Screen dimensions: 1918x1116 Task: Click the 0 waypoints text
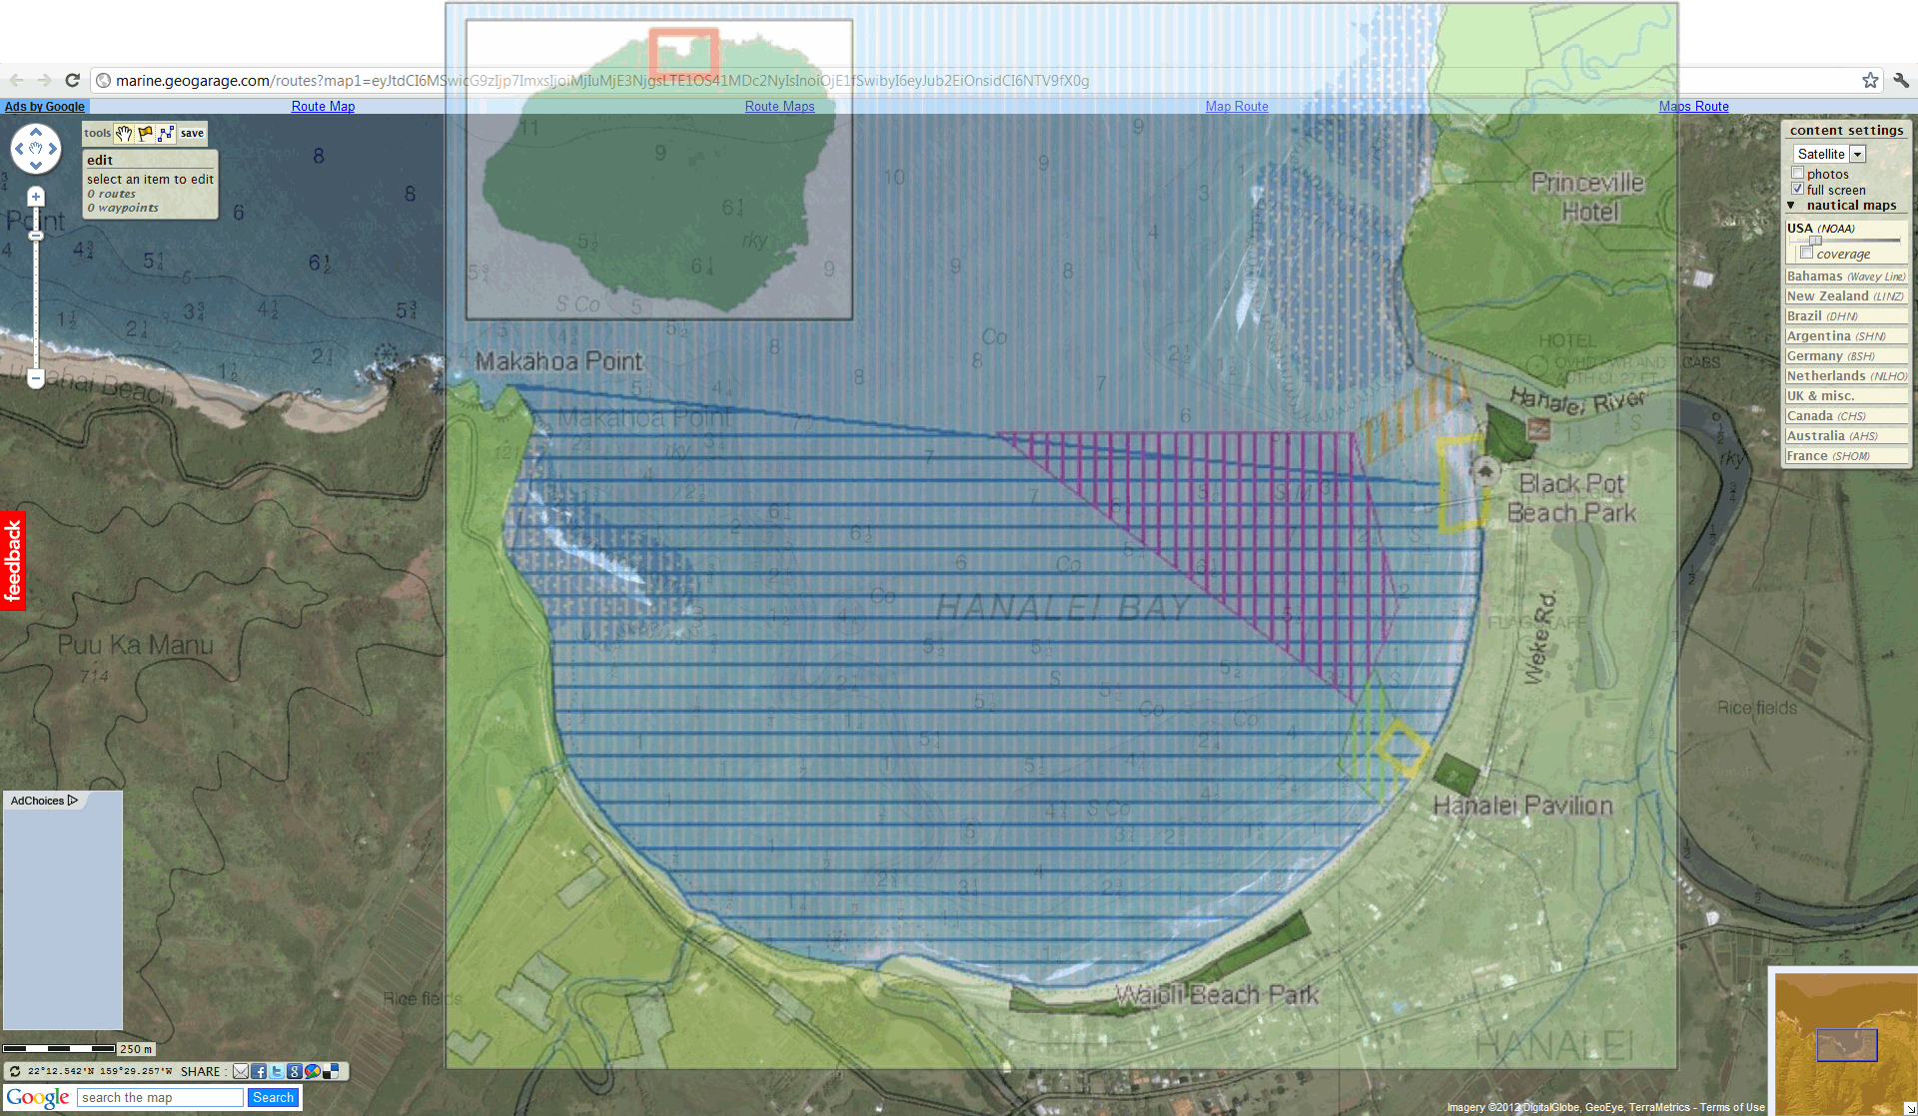122,209
